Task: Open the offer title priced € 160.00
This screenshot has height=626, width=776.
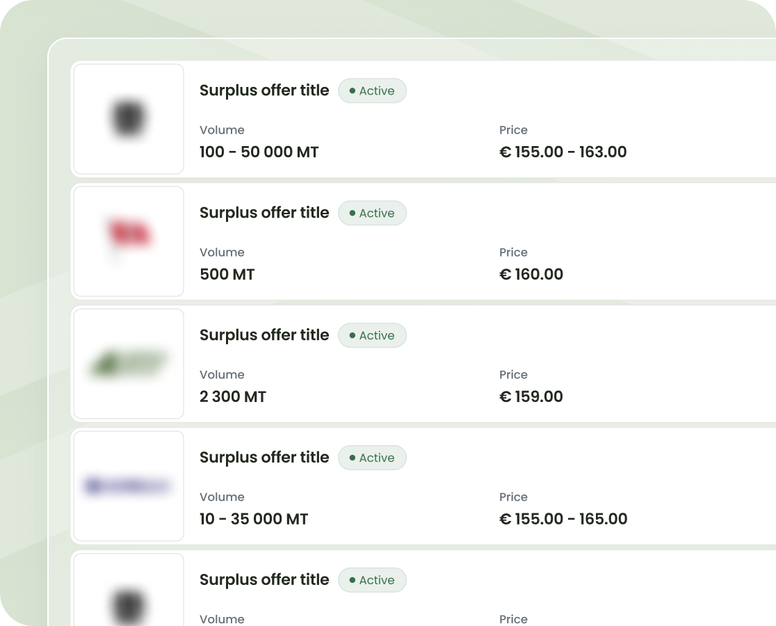Action: tap(264, 213)
